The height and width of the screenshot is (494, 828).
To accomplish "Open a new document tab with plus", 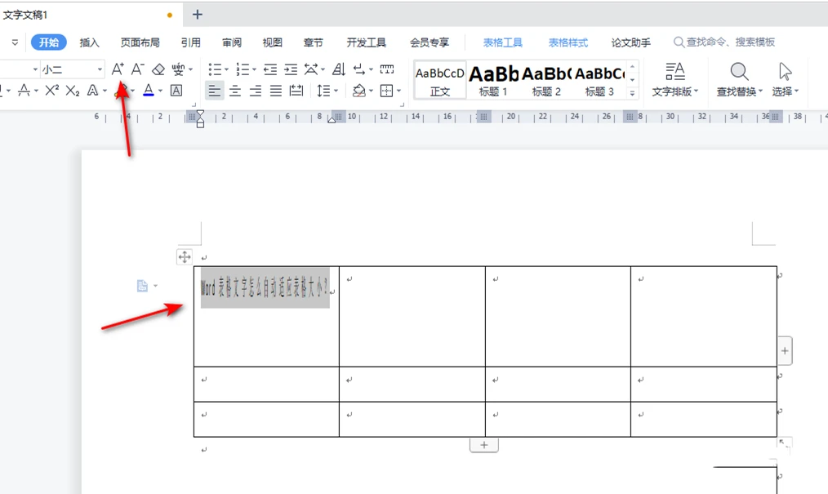I will [198, 14].
